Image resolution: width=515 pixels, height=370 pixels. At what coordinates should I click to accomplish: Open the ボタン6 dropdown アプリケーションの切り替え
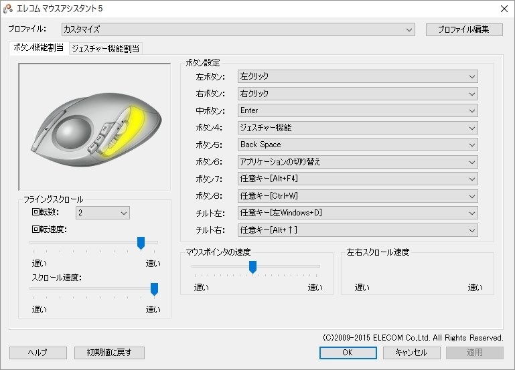(358, 162)
